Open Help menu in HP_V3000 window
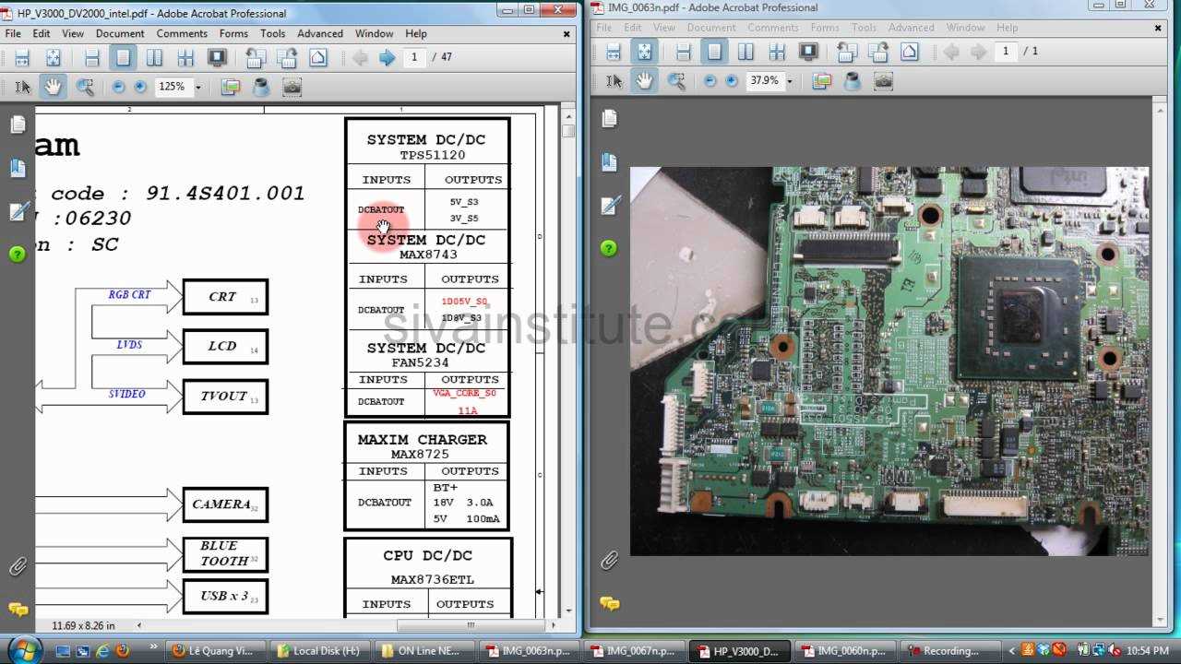 416,33
